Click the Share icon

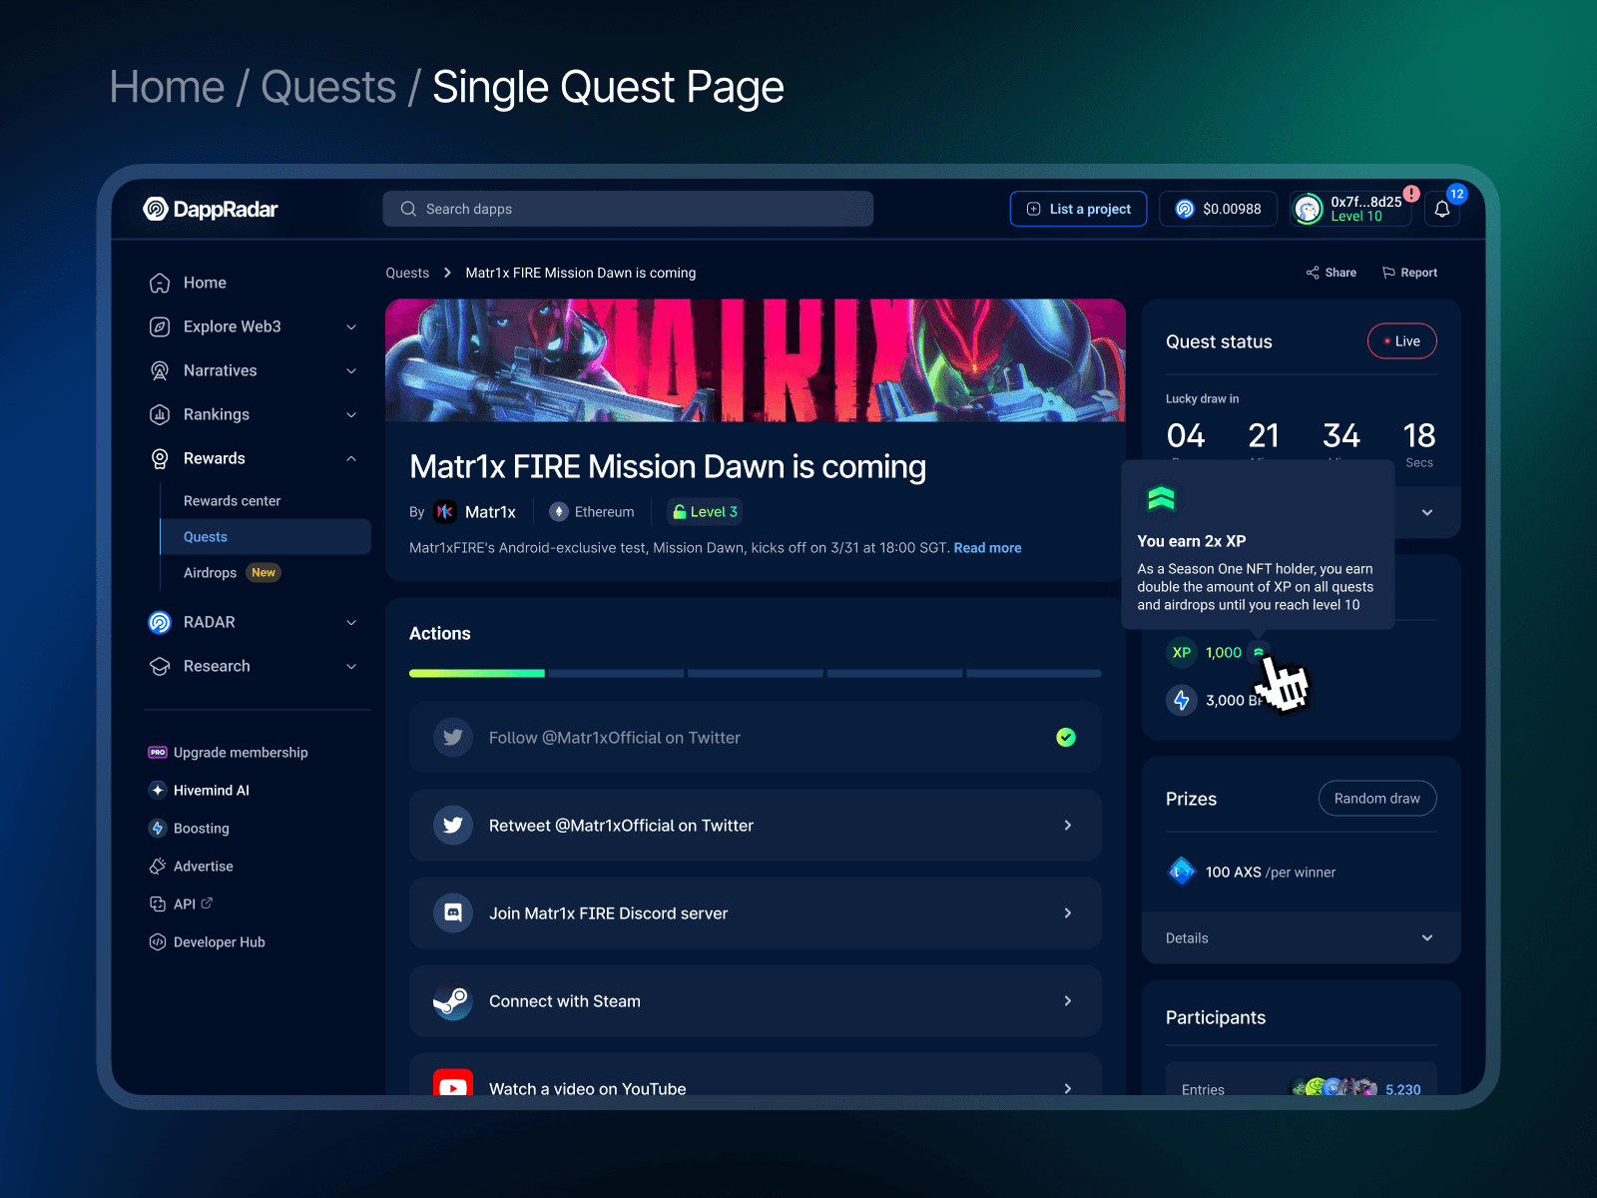1313,273
